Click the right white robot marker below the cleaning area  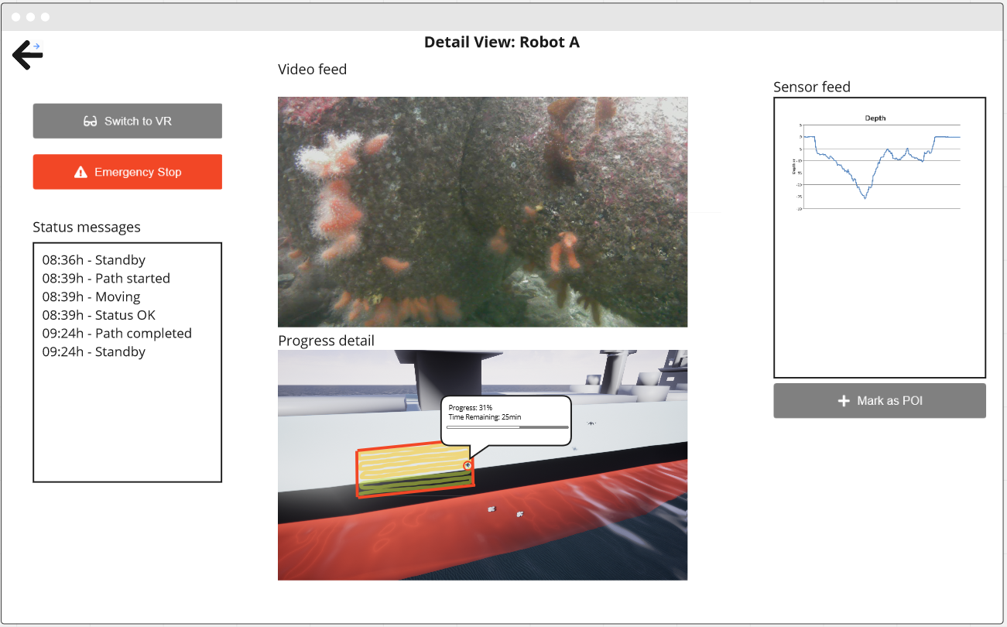(x=519, y=513)
